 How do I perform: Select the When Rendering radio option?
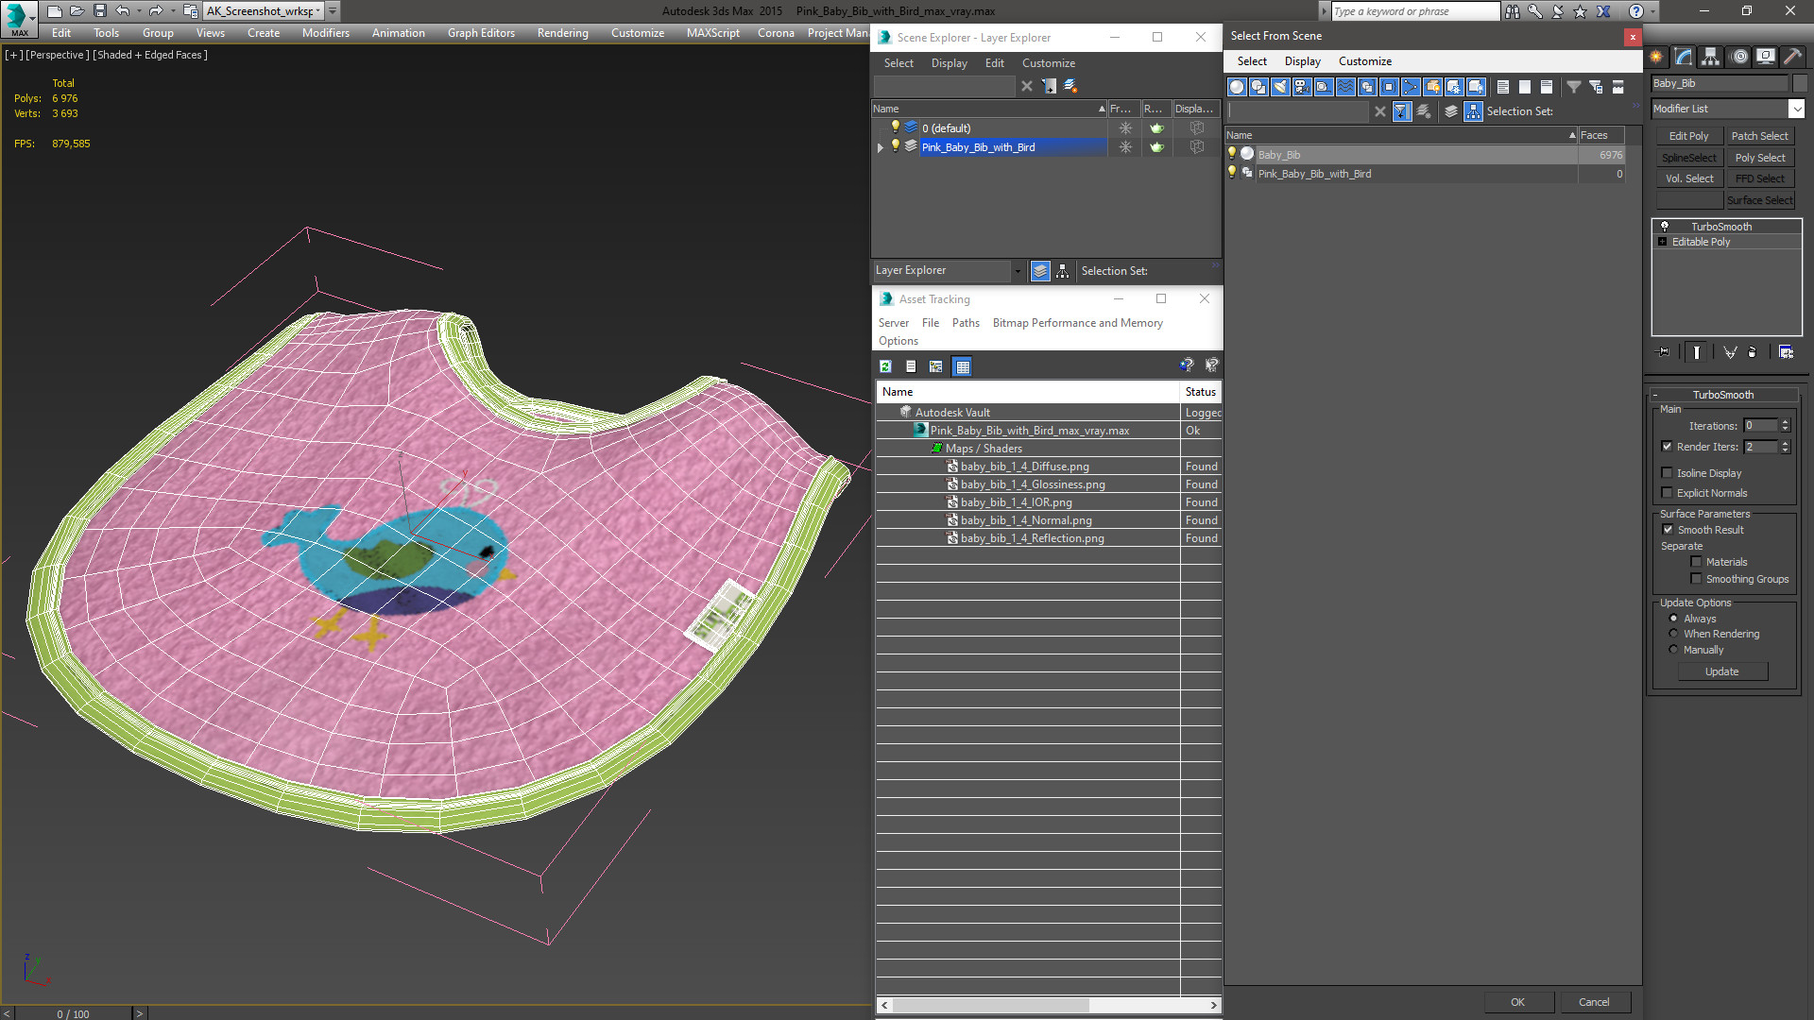1673,634
